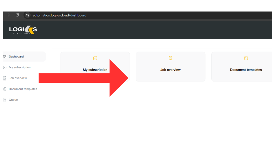Click the Queue icon in sidebar
The height and width of the screenshot is (152, 272).
[5, 100]
